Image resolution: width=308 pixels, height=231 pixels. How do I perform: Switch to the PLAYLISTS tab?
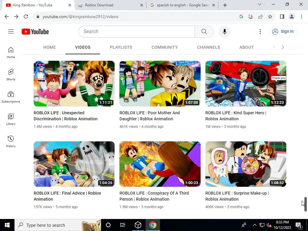pyautogui.click(x=121, y=47)
